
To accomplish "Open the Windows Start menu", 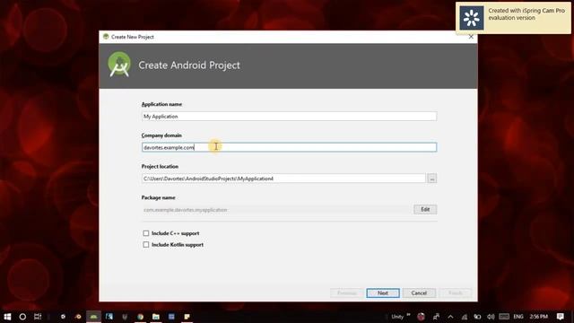I will tap(7, 317).
